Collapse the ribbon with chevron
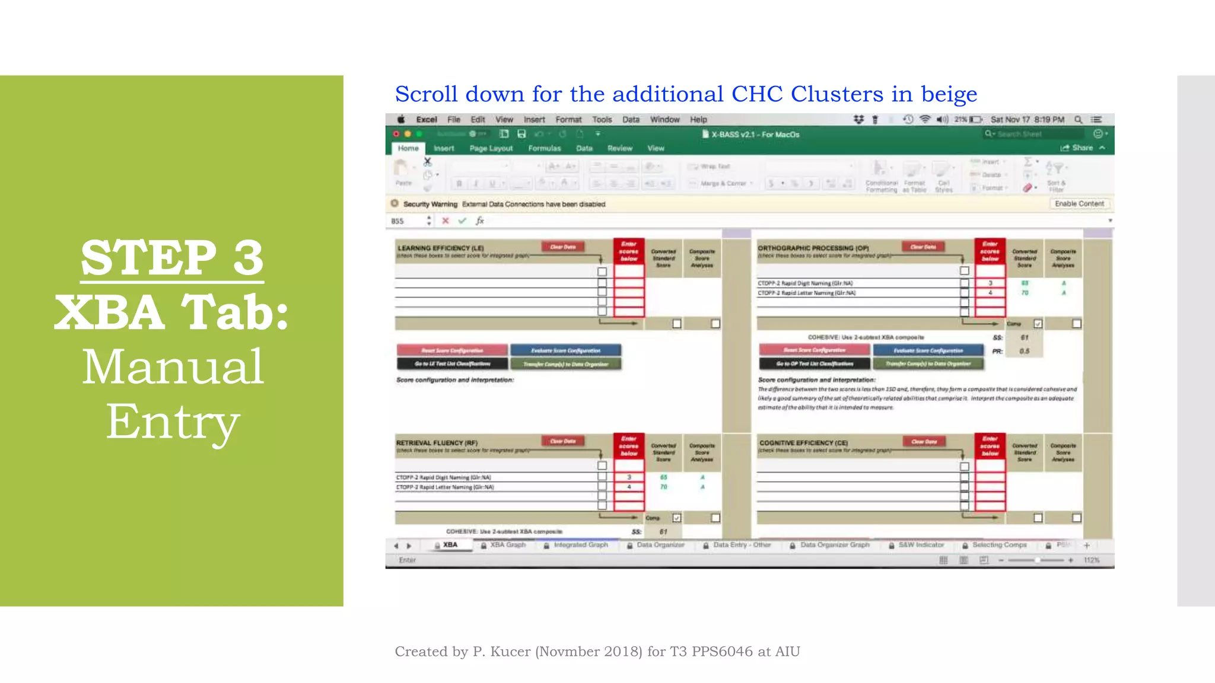Viewport: 1215px width, 683px height. coord(1102,148)
